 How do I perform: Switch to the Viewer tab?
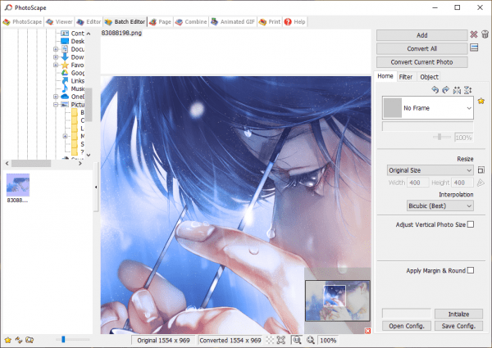59,21
